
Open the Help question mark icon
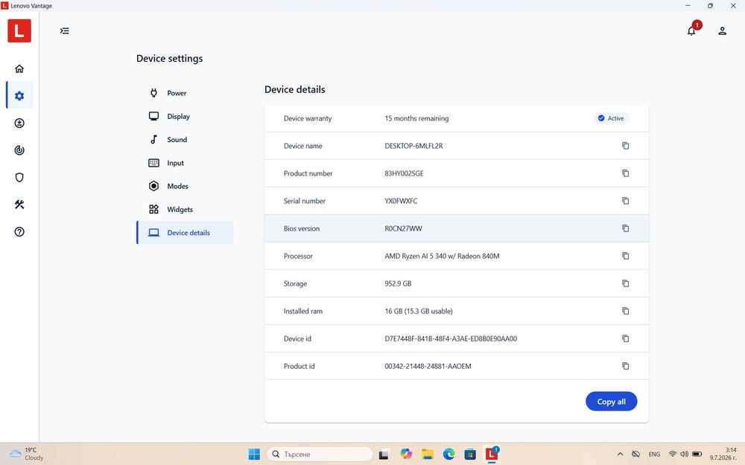click(x=19, y=231)
